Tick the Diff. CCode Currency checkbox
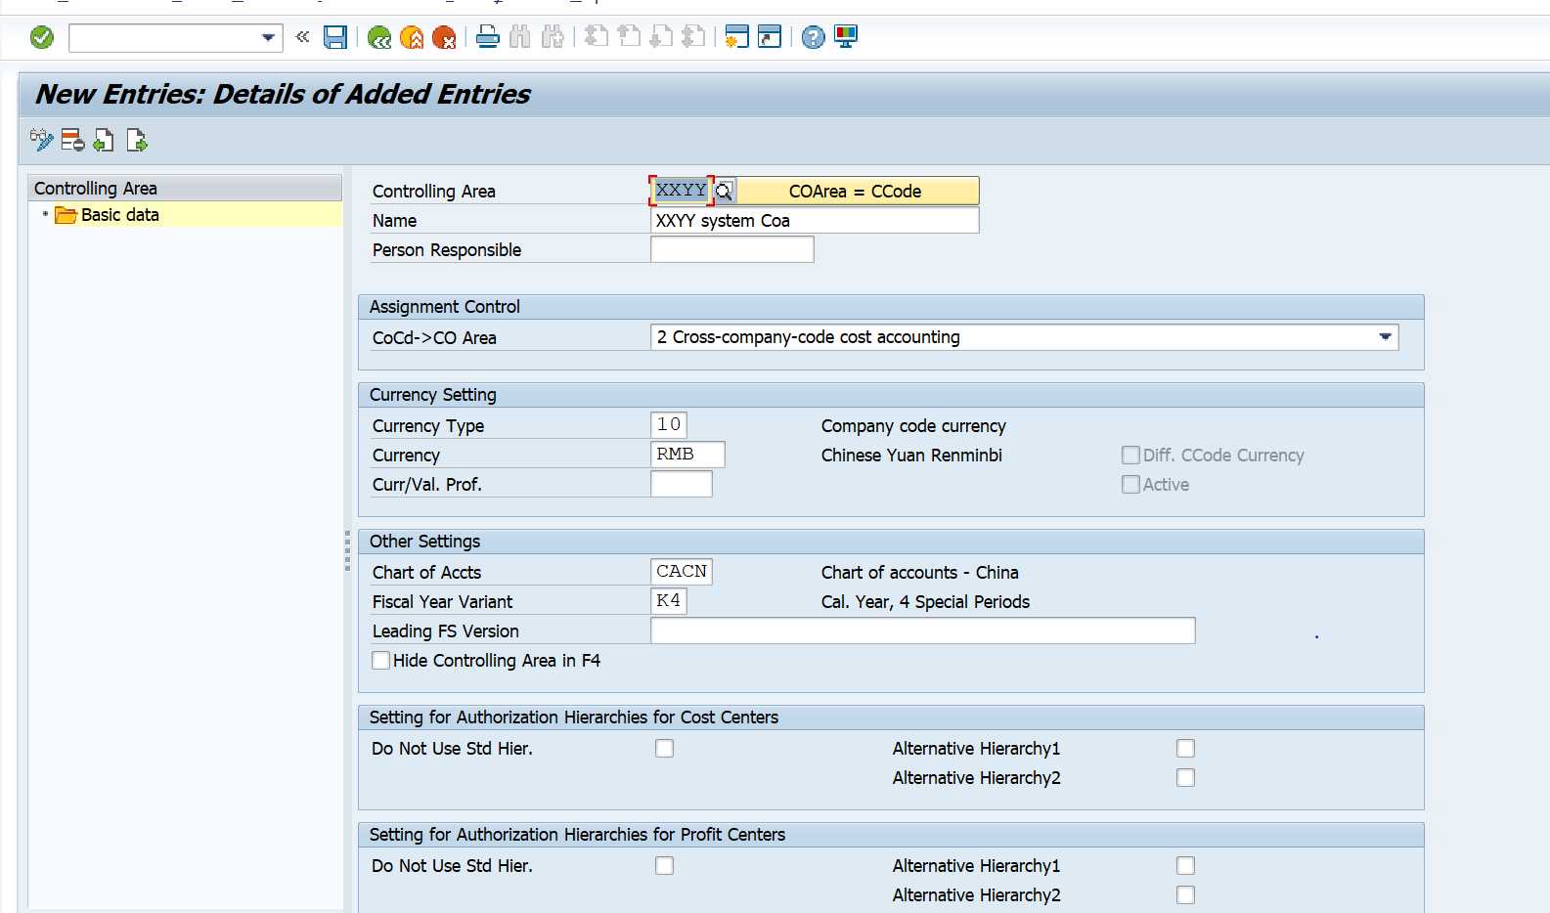Screen dimensions: 1550x913 click(1130, 455)
